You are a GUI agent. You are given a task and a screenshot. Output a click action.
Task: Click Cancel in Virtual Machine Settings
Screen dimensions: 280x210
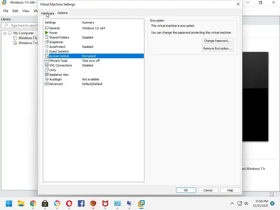[208, 190]
